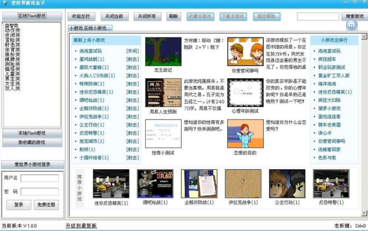
Task: Open the 龙王战记 game thumbnail
Action: point(163,51)
